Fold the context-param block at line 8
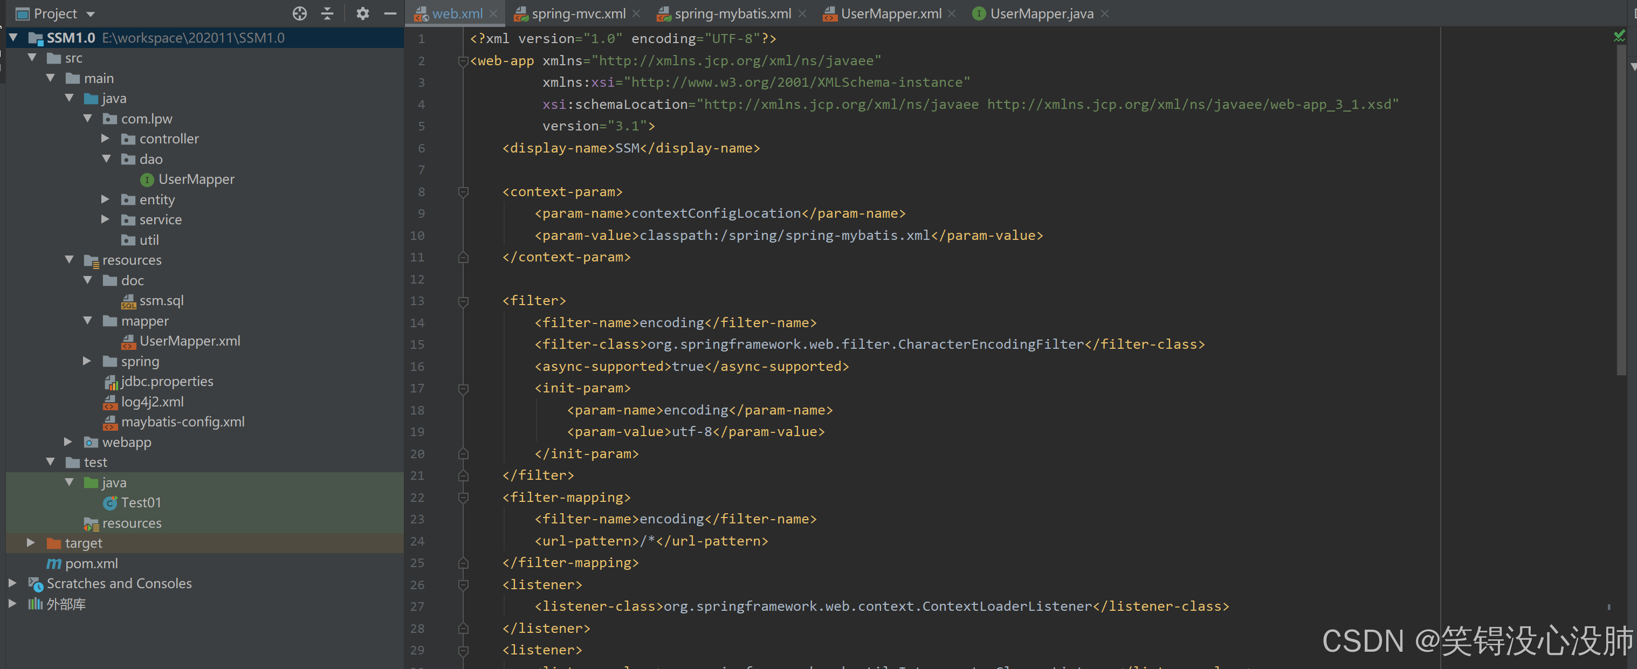Screen dimensions: 1637x669 [463, 192]
